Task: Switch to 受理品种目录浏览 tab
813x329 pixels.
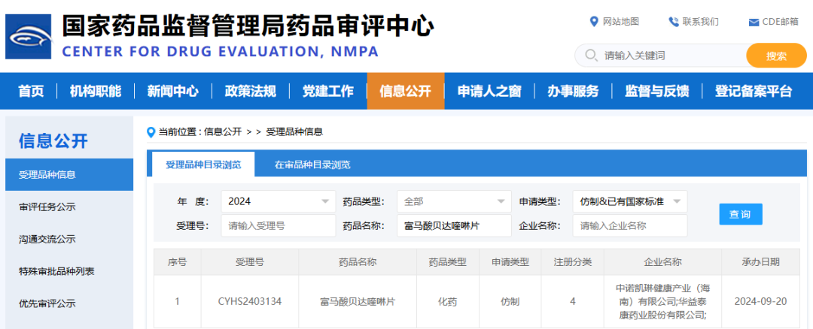Action: click(x=203, y=164)
